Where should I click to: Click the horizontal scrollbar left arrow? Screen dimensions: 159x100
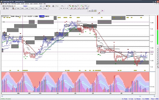click(x=2, y=96)
